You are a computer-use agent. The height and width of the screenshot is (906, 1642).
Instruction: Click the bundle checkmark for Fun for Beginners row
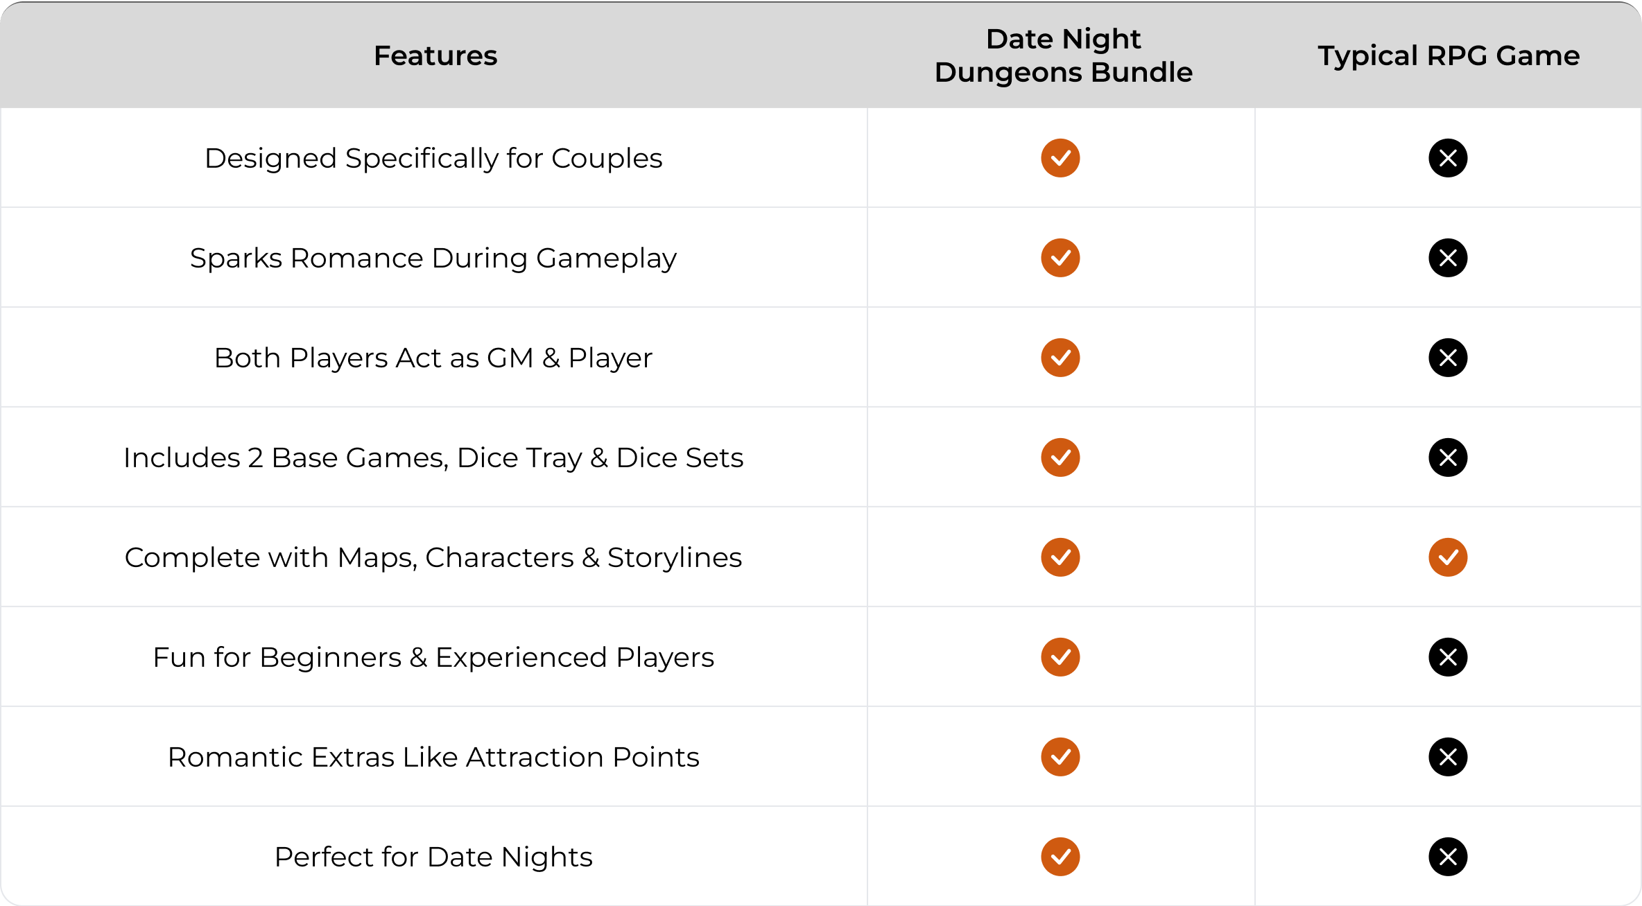1060,657
